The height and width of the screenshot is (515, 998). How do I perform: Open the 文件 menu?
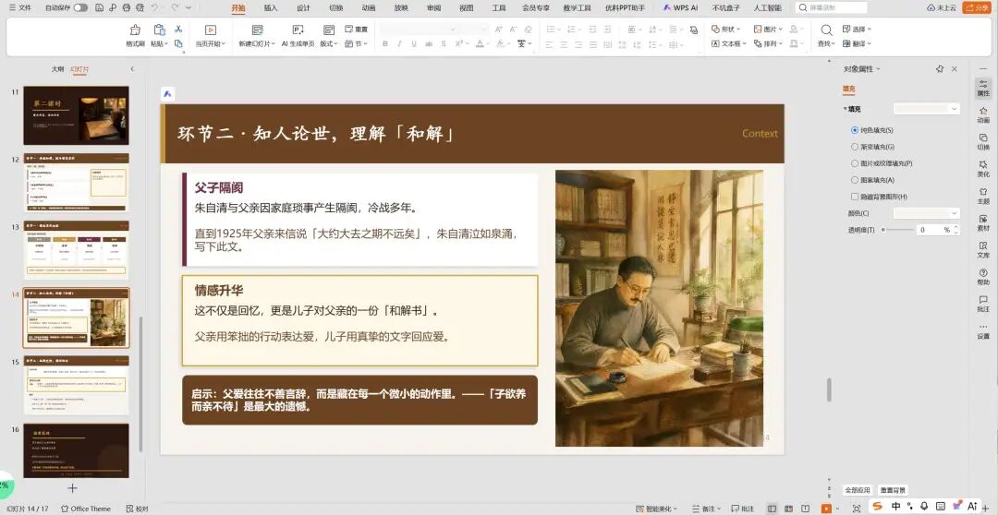pyautogui.click(x=20, y=7)
